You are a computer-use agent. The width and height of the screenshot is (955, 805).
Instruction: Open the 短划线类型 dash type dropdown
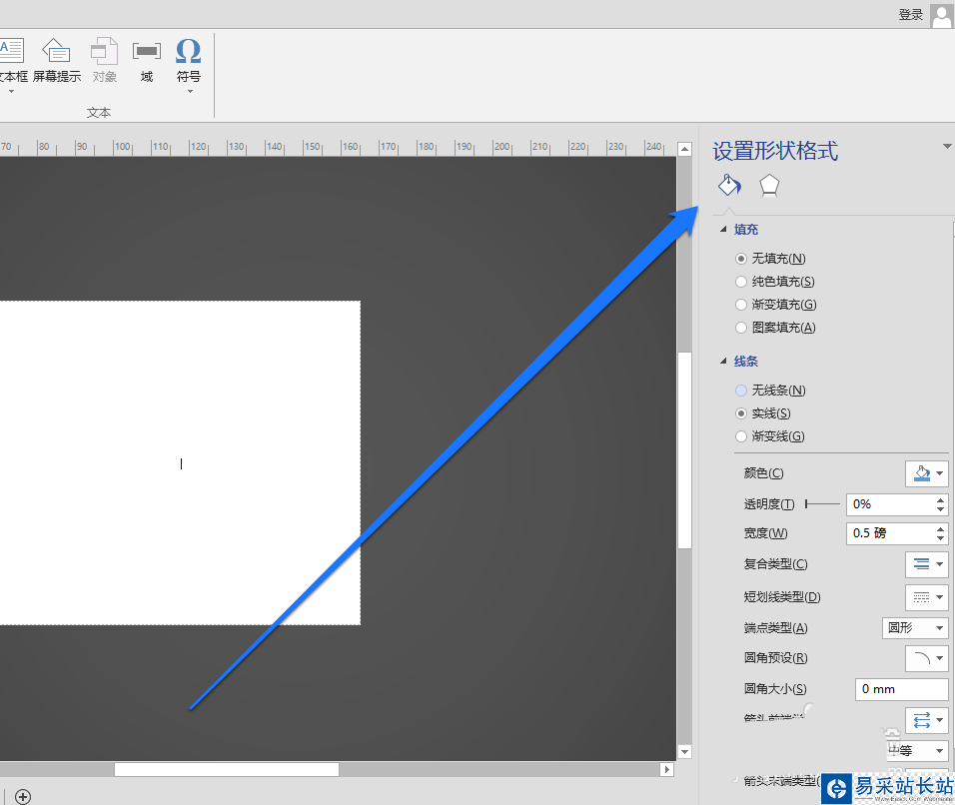(x=927, y=597)
